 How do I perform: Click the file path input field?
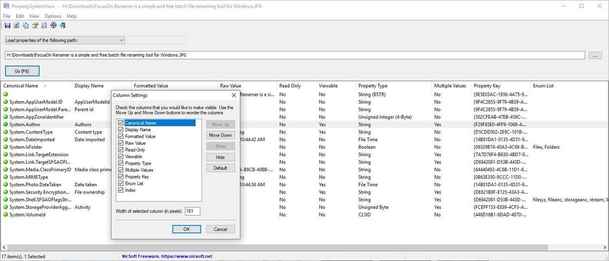point(295,55)
